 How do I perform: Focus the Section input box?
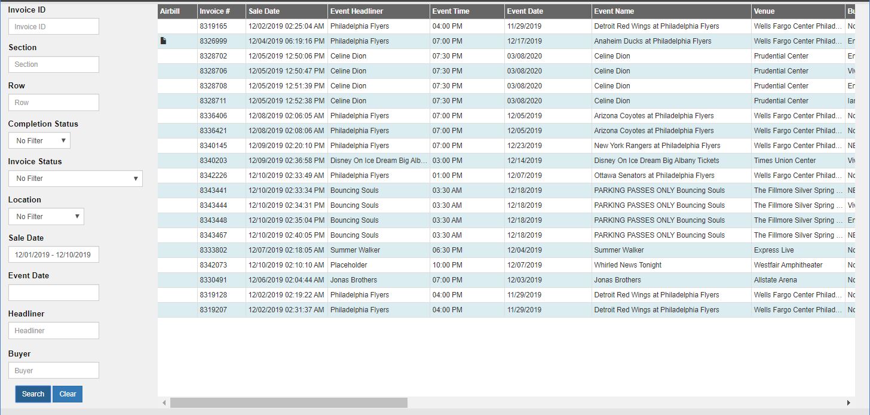point(53,64)
